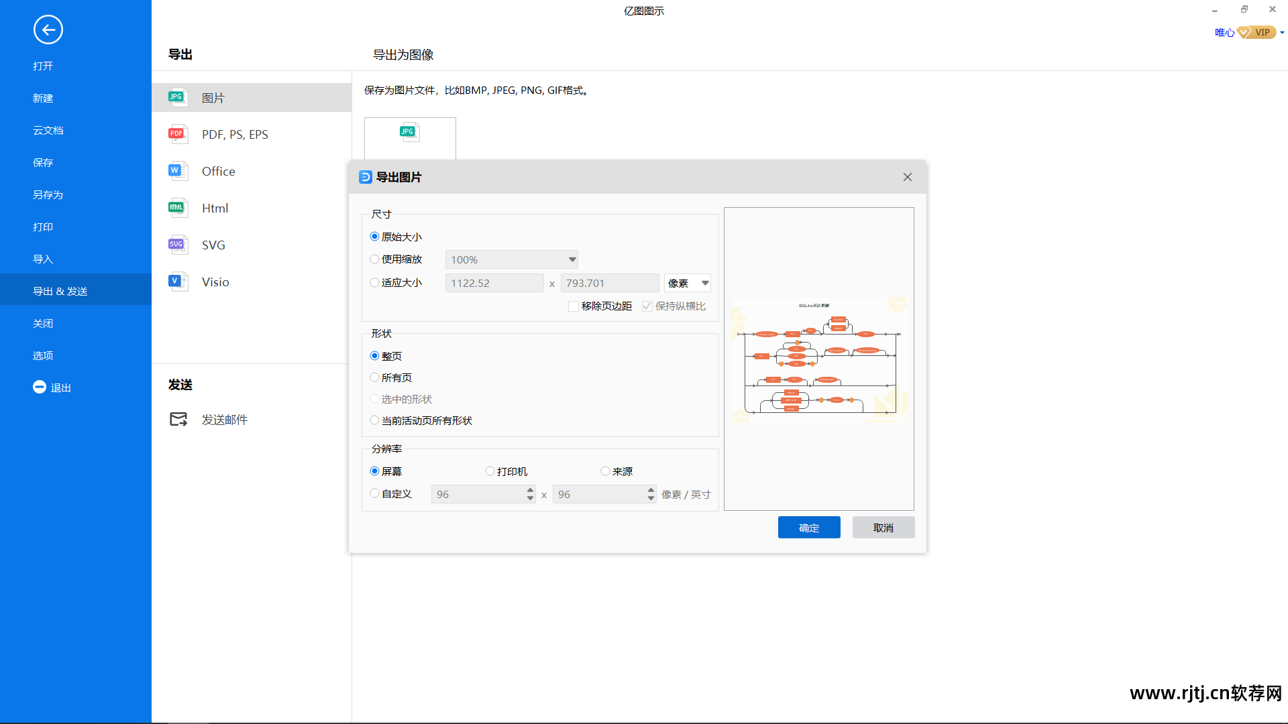Open the 使用缩放 percentage dropdown

pyautogui.click(x=572, y=259)
